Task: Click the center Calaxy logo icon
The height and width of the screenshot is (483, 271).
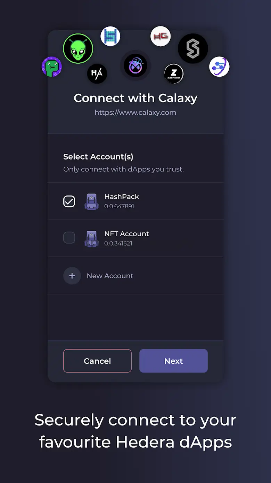Action: [x=135, y=66]
